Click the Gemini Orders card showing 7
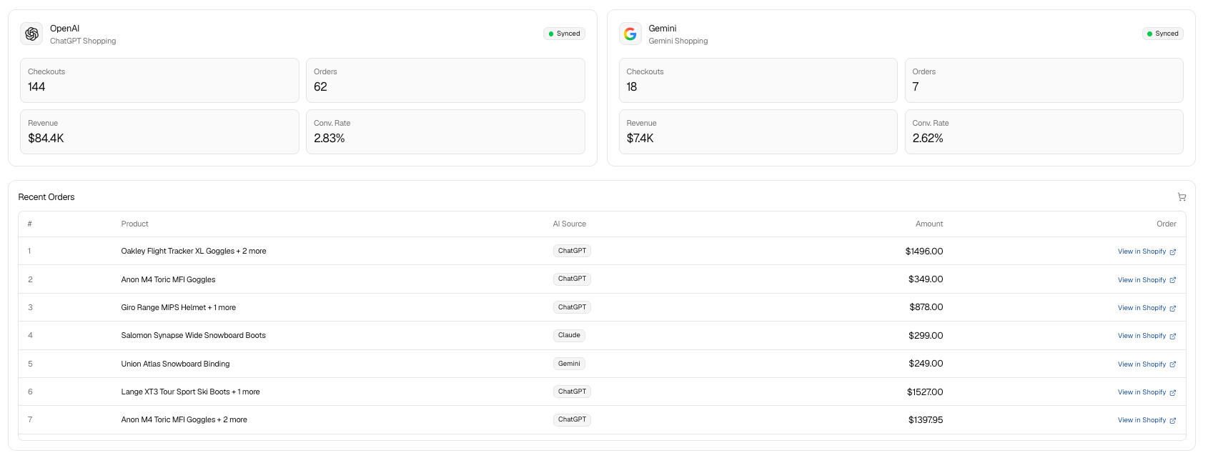1208x463 pixels. click(x=1044, y=80)
